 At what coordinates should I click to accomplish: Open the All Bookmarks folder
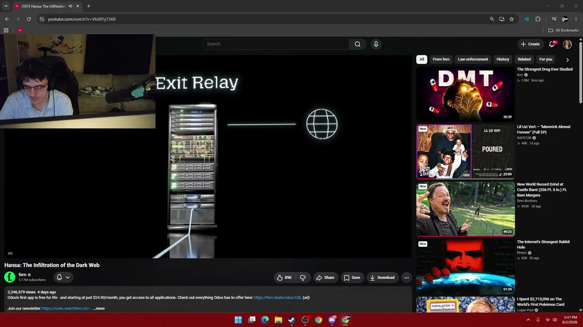[x=563, y=30]
